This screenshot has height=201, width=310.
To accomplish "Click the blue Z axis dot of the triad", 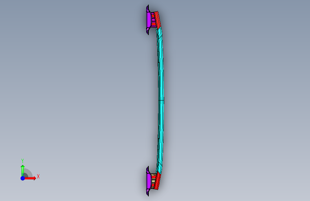I will [x=23, y=178].
